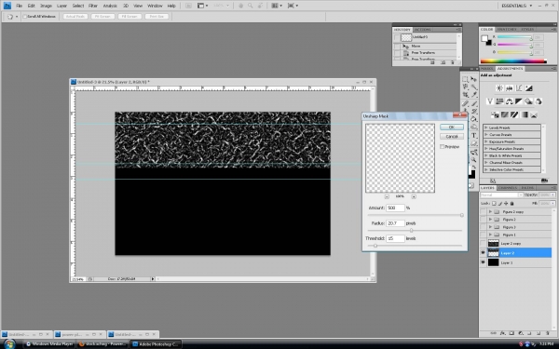Hide Layer 2 via eye icon

coord(484,253)
